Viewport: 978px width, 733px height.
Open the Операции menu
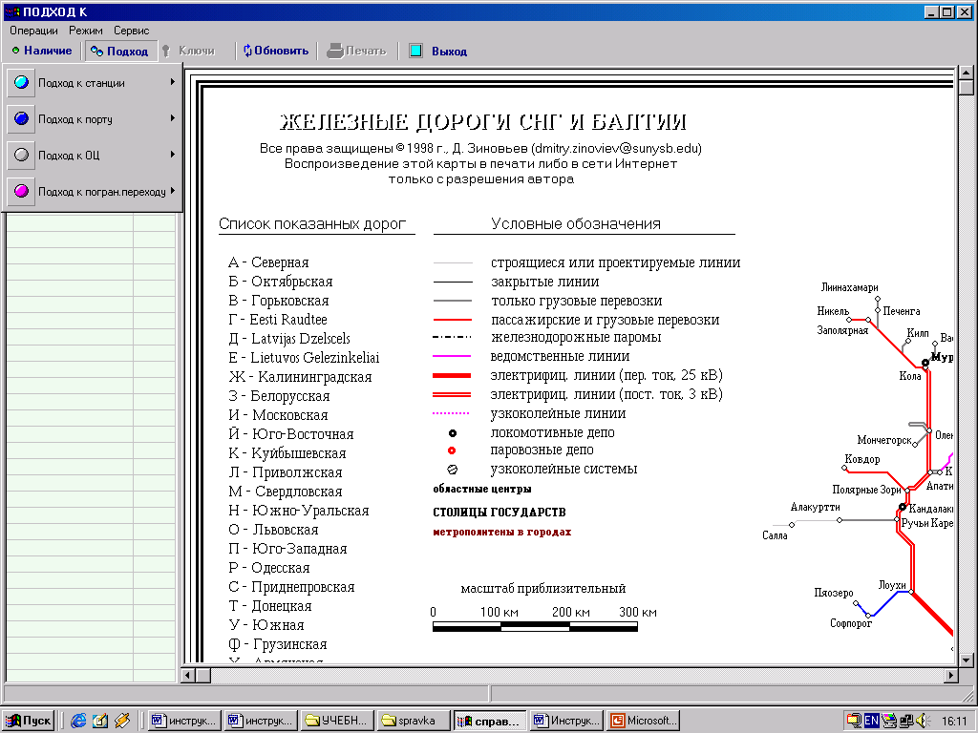(x=33, y=31)
